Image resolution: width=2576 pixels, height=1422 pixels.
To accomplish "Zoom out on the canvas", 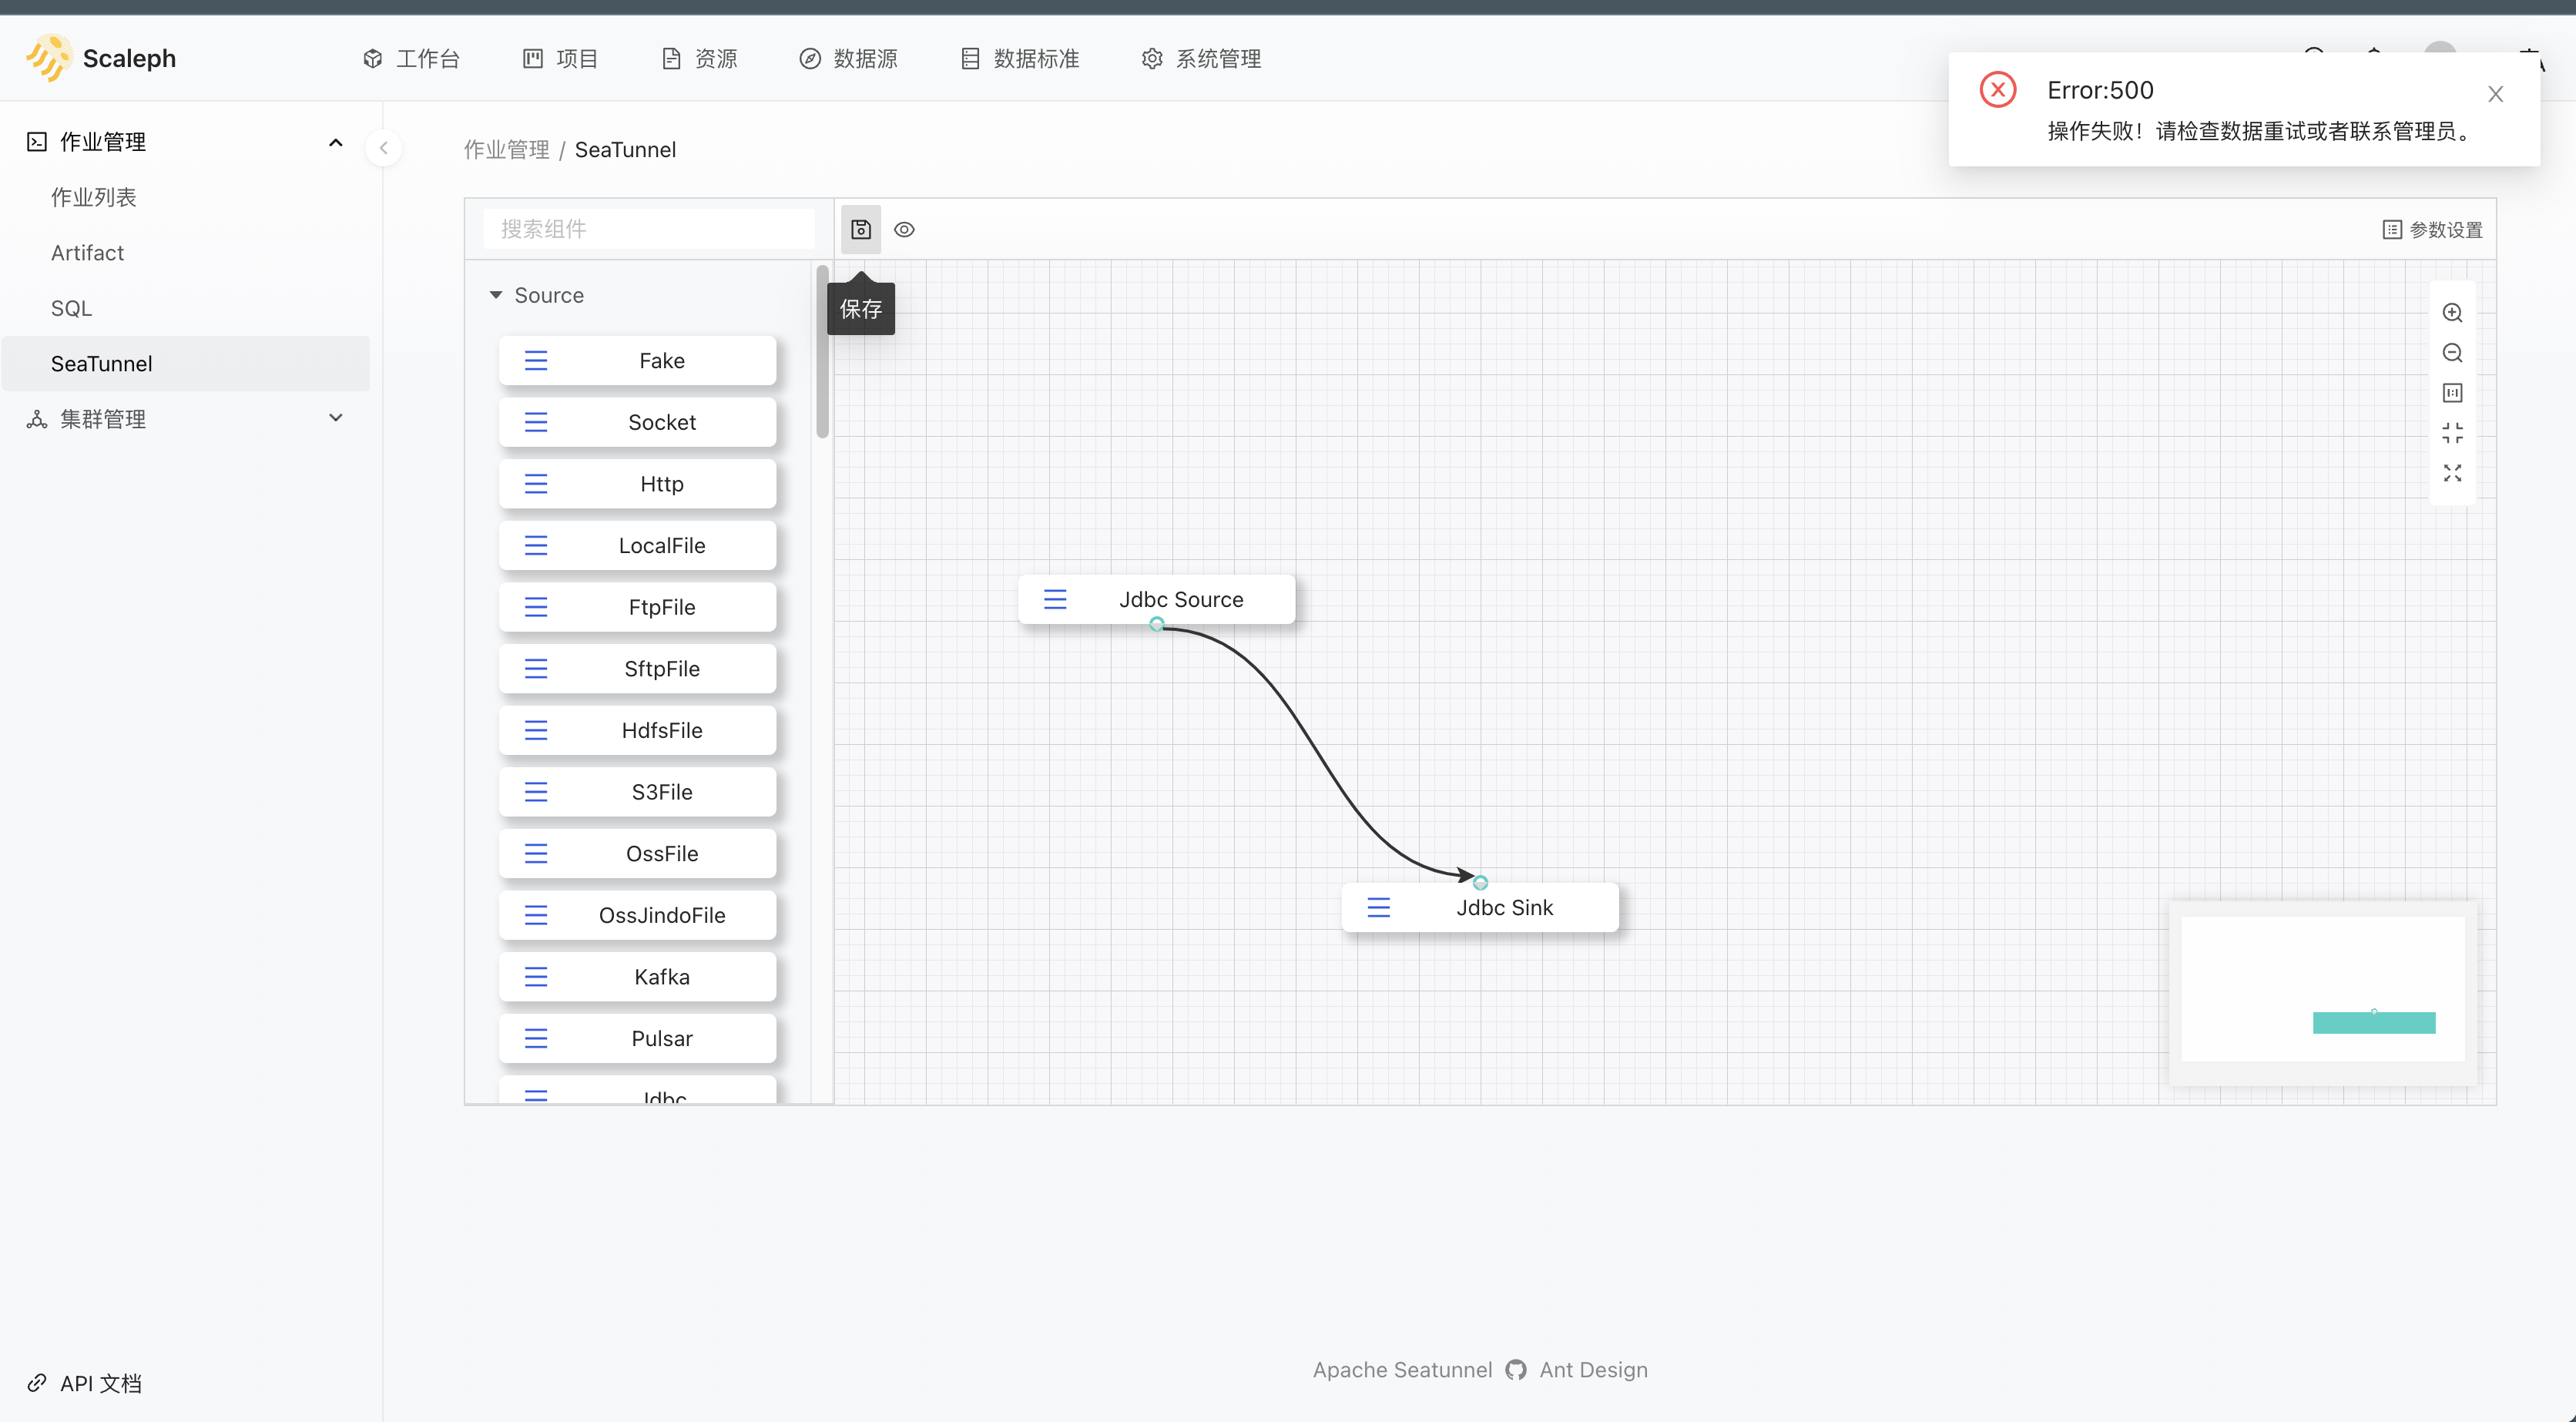I will coord(2452,353).
